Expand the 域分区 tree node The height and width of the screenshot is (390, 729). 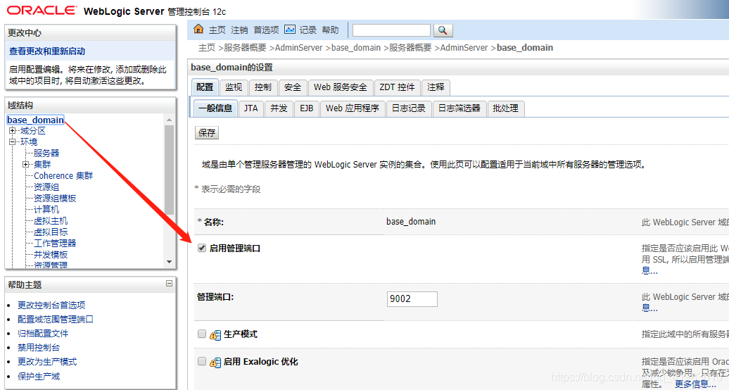pos(13,131)
